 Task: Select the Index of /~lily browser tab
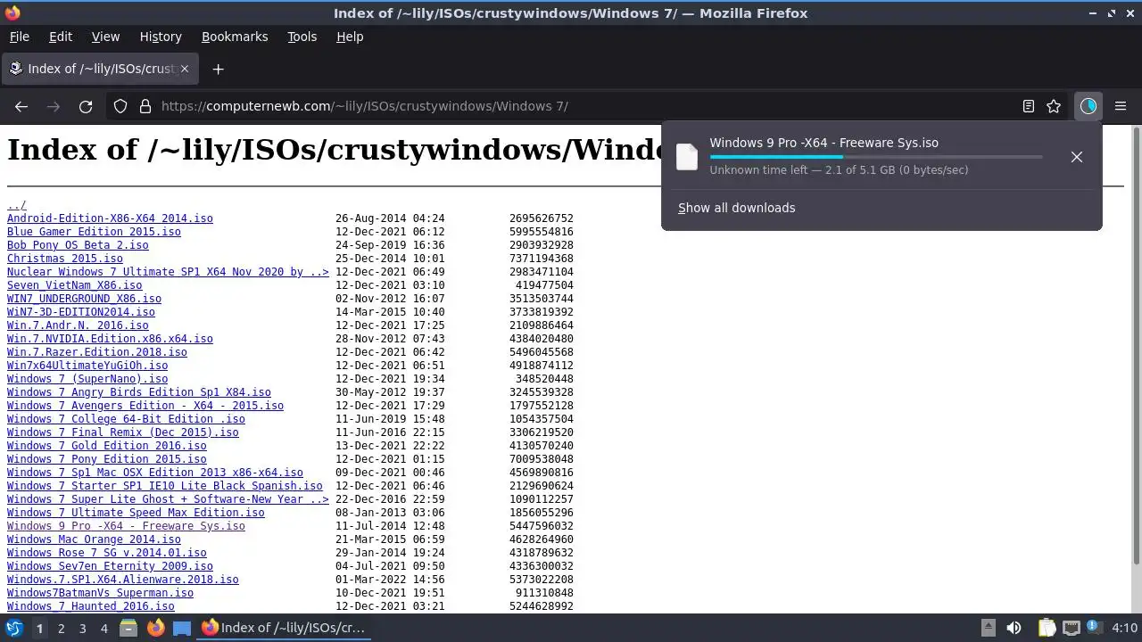(x=98, y=69)
